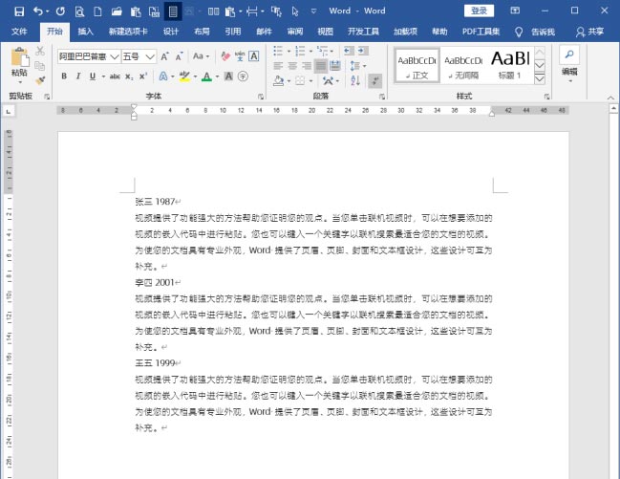The height and width of the screenshot is (479, 620).
Task: Open the Find search icon in Editing
Action: pyautogui.click(x=569, y=54)
